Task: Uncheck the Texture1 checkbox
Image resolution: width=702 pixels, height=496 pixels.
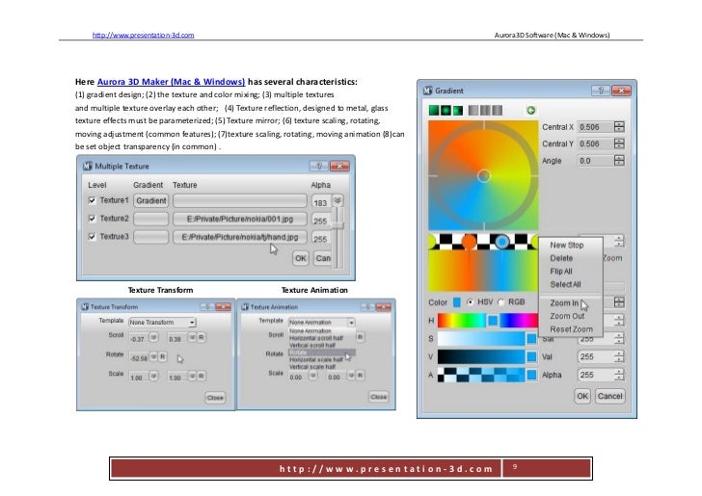Action: [x=92, y=200]
